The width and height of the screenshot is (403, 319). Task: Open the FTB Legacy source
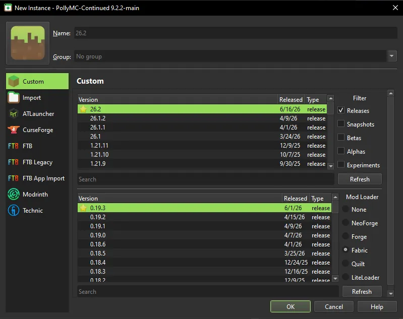point(37,162)
